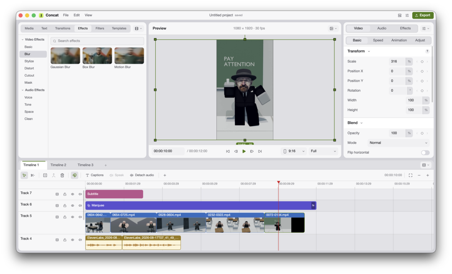Open the Audio tab in inspector

[x=382, y=28]
